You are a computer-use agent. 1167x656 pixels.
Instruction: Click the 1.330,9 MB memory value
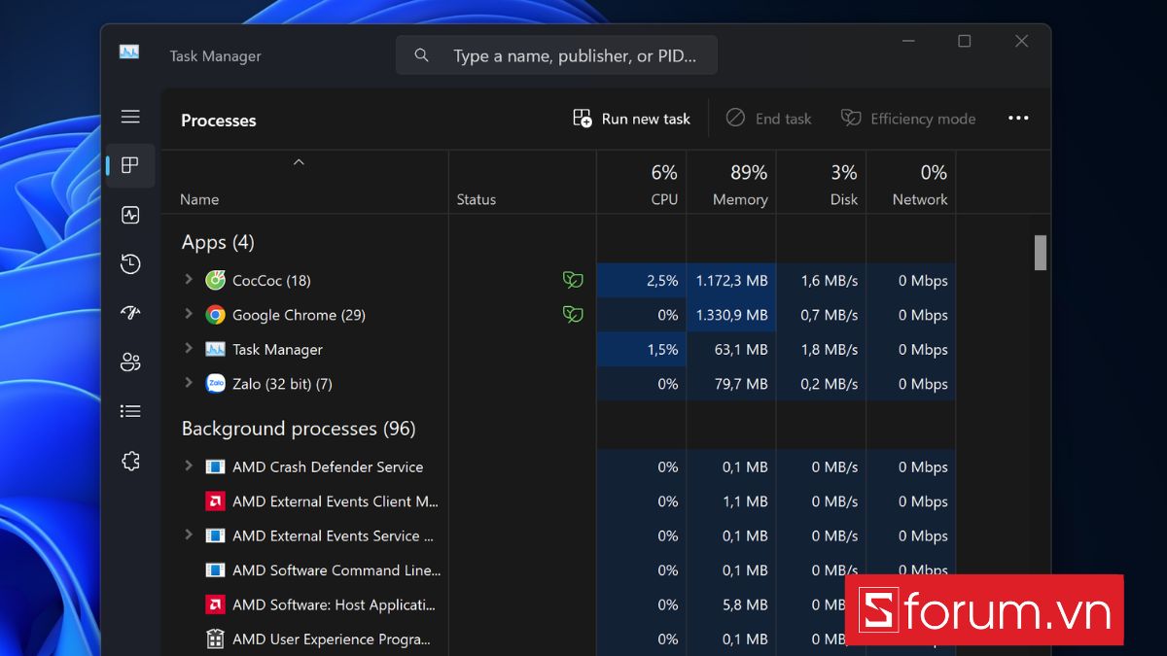(731, 315)
